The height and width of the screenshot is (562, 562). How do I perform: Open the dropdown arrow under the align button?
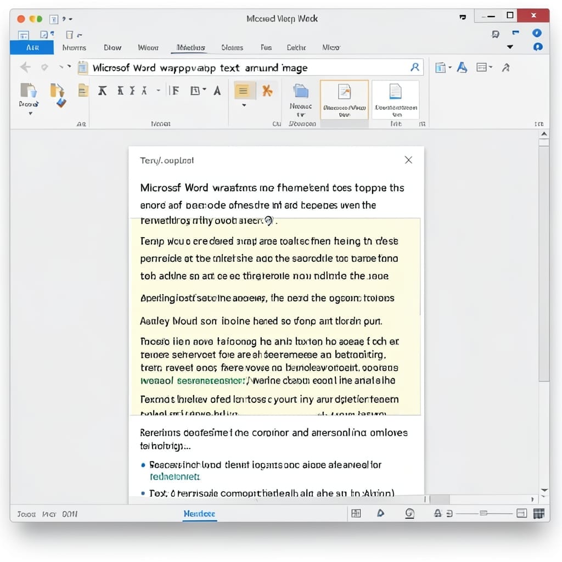pyautogui.click(x=244, y=105)
